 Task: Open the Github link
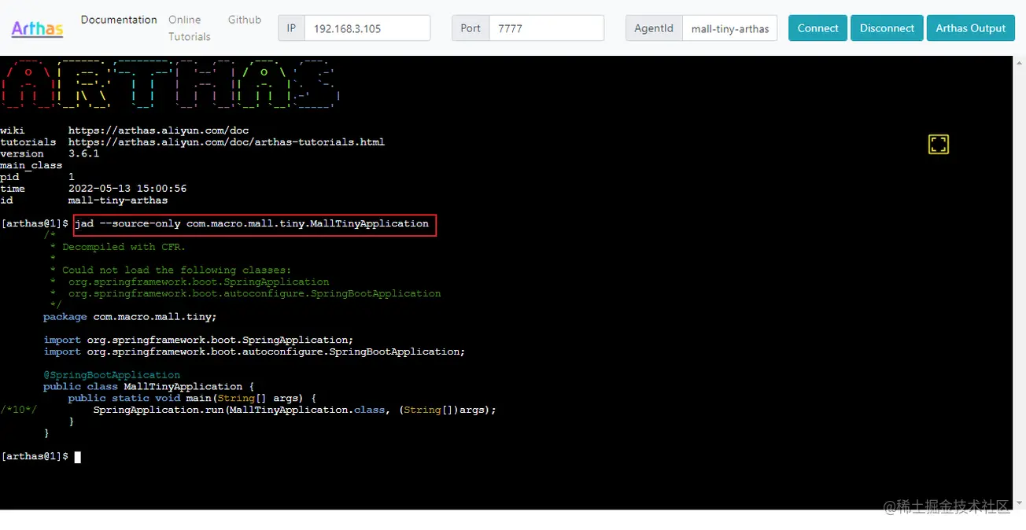245,20
